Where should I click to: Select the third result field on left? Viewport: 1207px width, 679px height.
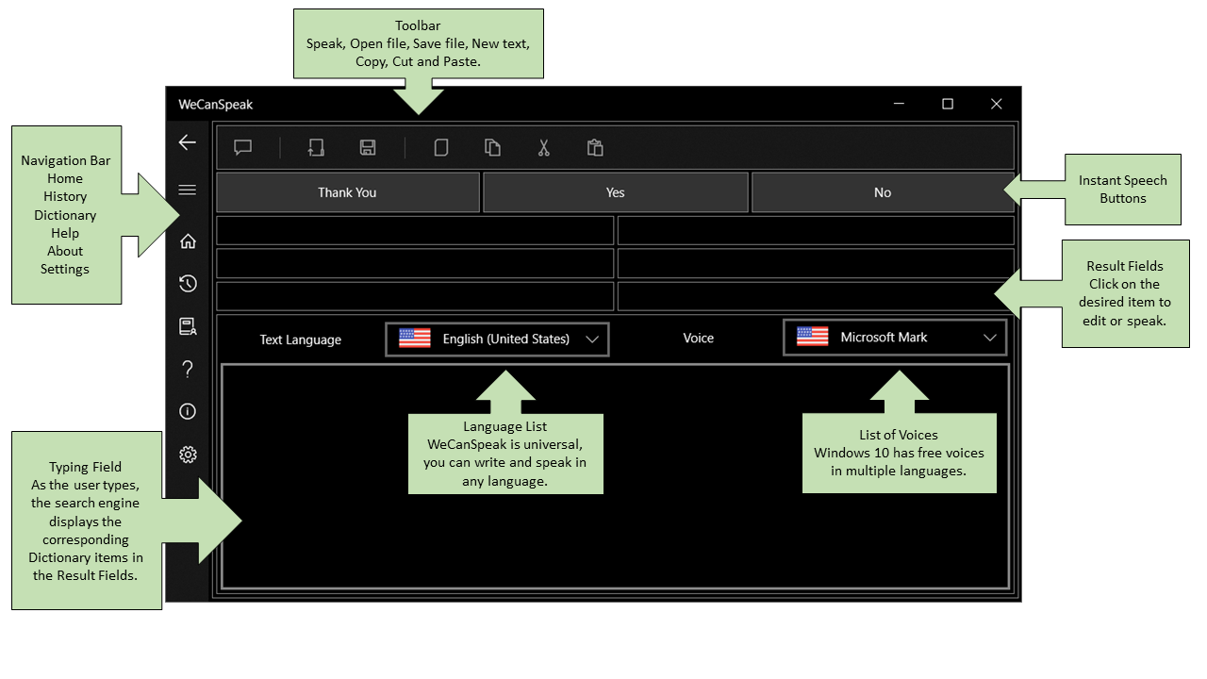(415, 296)
